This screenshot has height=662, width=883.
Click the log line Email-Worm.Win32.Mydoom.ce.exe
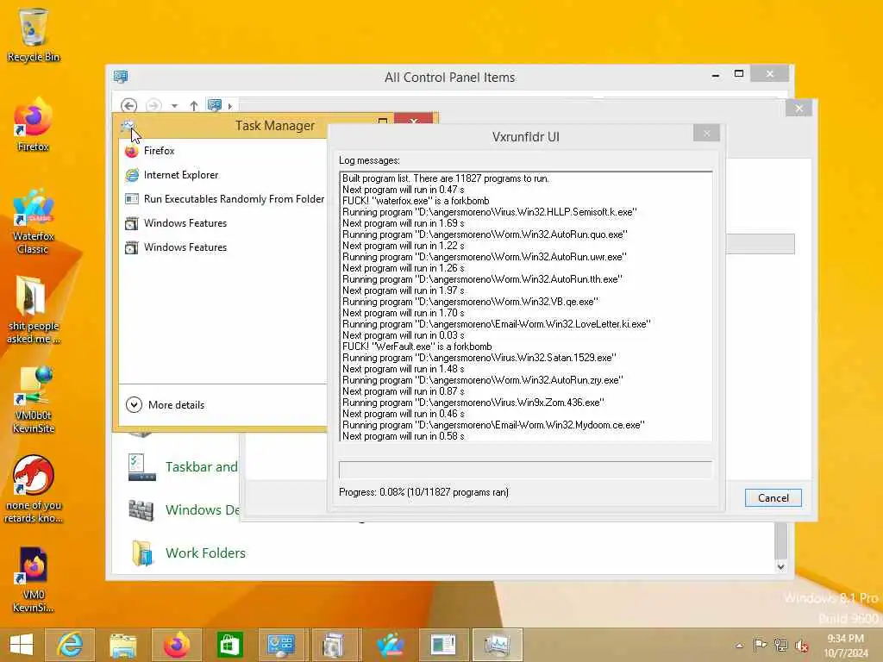click(493, 425)
